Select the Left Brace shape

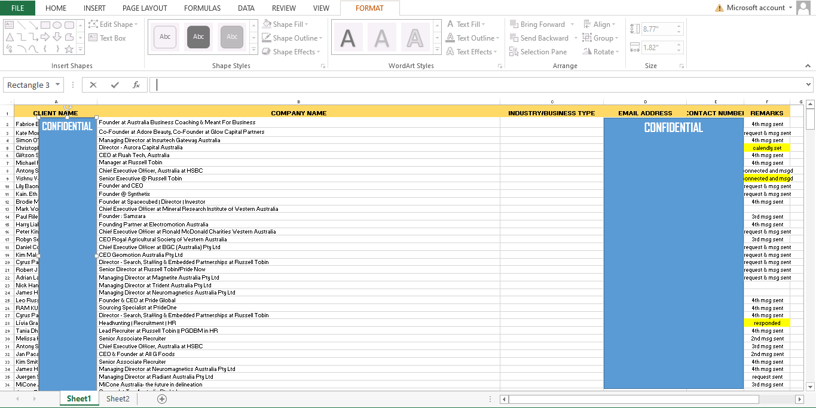coord(45,49)
